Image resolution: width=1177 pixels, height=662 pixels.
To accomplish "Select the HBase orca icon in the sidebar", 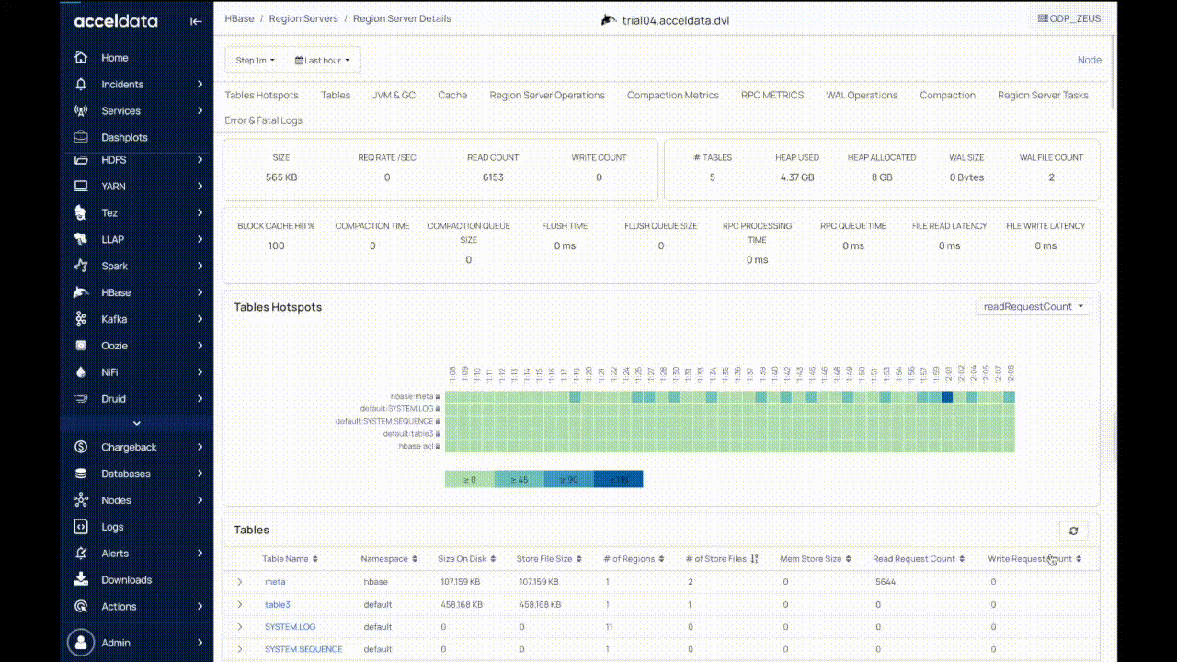I will [82, 292].
